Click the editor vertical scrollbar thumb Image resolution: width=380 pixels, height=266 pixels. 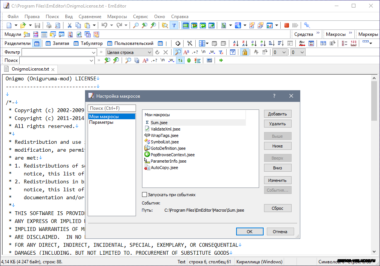(374, 101)
